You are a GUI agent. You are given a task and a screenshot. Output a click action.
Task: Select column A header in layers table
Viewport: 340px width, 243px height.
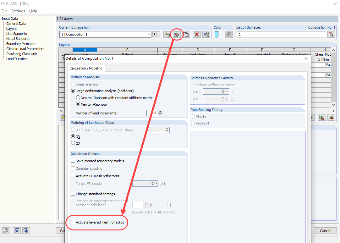click(85, 50)
